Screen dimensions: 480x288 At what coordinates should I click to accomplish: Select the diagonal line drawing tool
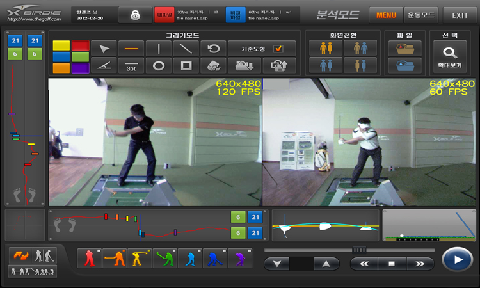point(186,49)
